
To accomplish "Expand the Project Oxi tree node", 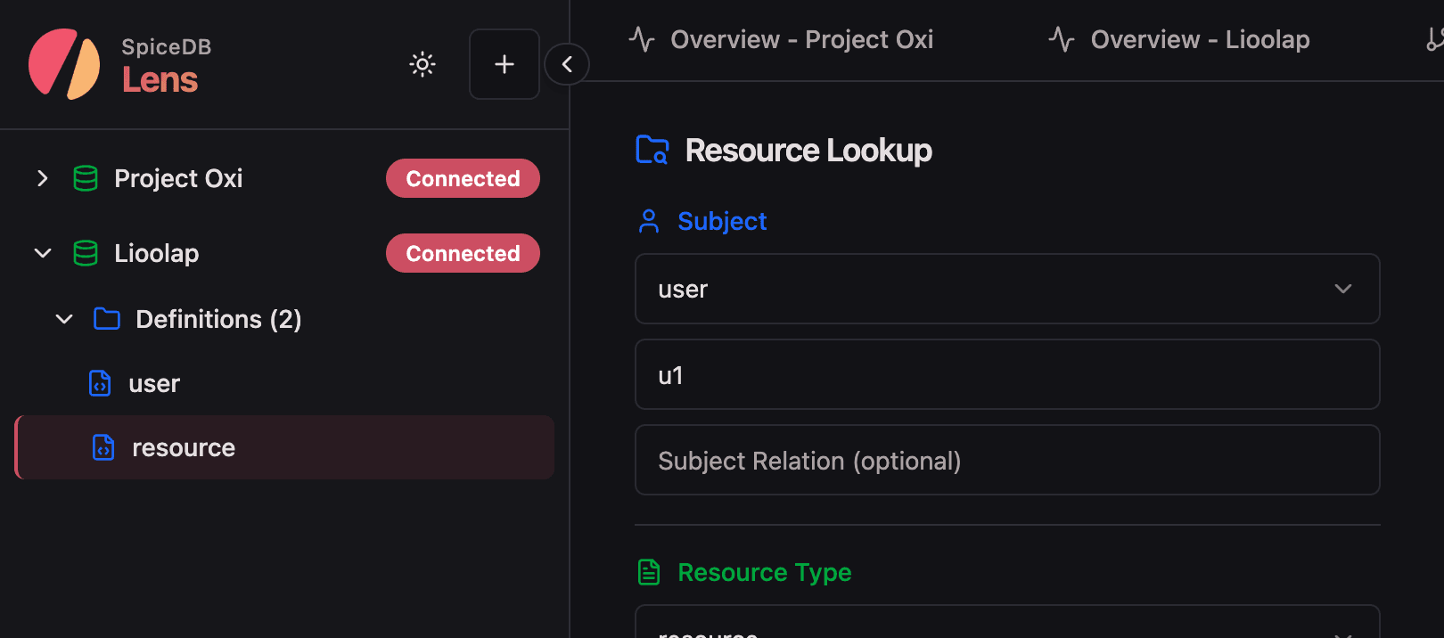I will coord(42,178).
